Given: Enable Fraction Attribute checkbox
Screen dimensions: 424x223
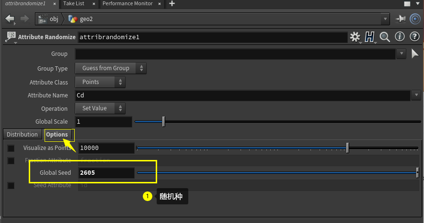Looking at the screenshot, I should click(x=11, y=161).
